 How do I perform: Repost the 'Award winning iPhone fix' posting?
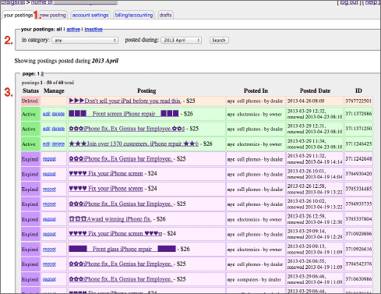pos(49,219)
